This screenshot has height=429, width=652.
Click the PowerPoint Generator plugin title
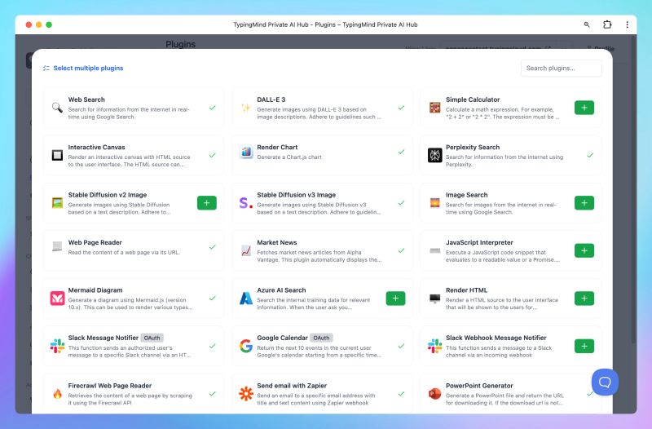[479, 386]
